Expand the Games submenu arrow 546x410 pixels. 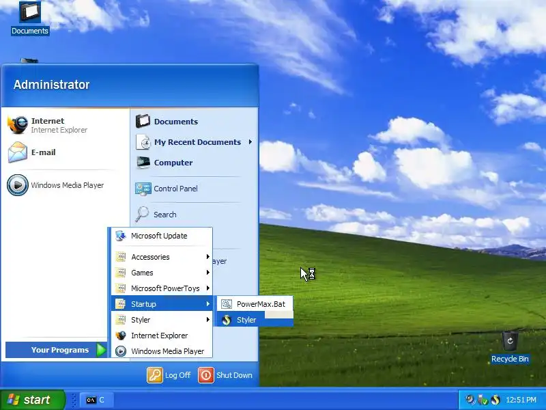tap(208, 272)
